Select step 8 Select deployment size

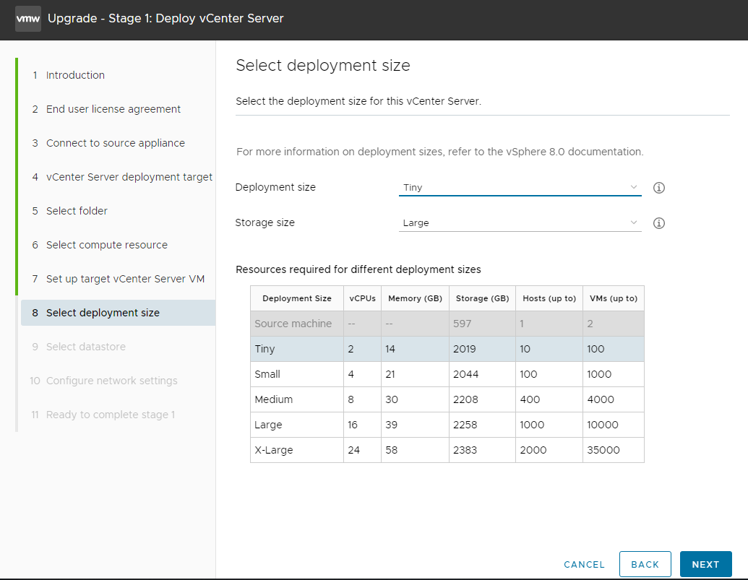pyautogui.click(x=119, y=313)
